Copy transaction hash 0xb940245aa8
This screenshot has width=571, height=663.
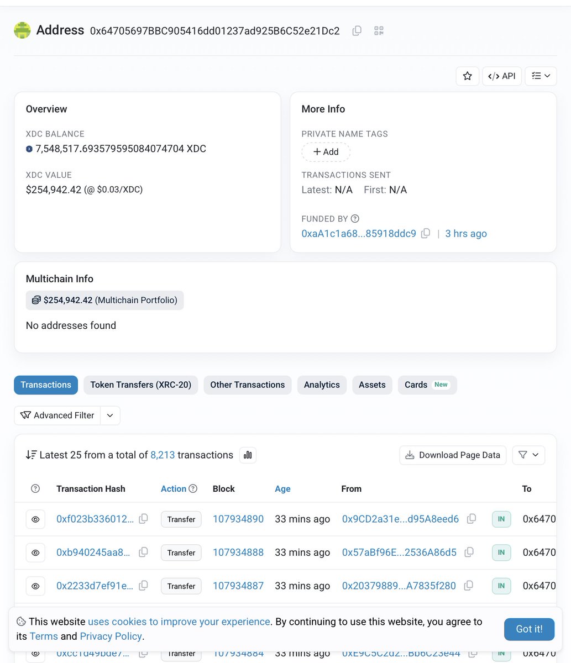tap(144, 552)
